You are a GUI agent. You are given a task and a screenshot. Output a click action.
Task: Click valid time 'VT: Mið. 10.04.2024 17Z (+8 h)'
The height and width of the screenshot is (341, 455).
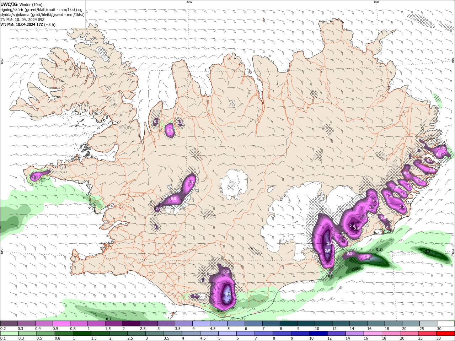(x=28, y=25)
